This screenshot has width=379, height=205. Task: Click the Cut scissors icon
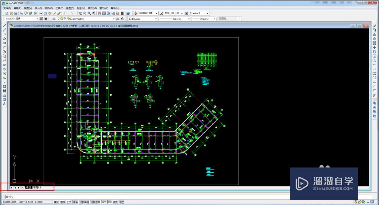pos(41,13)
